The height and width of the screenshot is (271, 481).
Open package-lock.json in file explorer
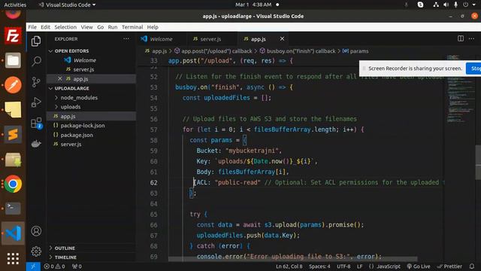click(x=83, y=126)
